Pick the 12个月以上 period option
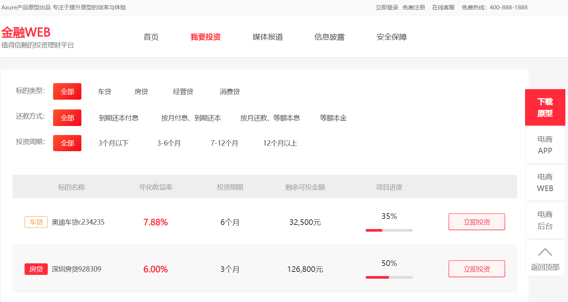This screenshot has width=568, height=302. pos(280,143)
